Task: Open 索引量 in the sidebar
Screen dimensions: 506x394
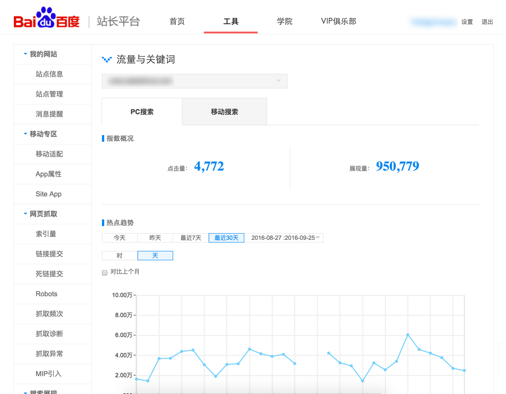Action: pyautogui.click(x=46, y=234)
